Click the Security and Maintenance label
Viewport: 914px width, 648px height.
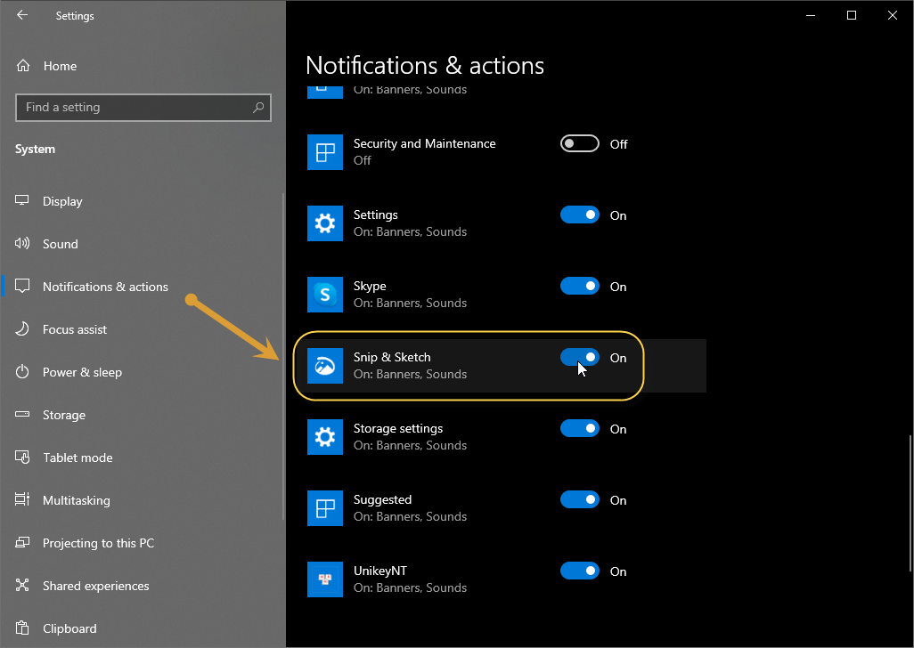pyautogui.click(x=424, y=143)
